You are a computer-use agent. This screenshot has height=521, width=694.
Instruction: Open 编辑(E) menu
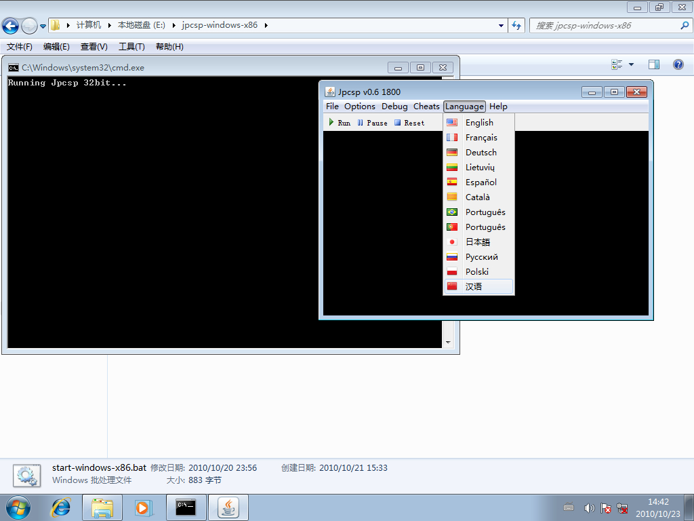(56, 47)
